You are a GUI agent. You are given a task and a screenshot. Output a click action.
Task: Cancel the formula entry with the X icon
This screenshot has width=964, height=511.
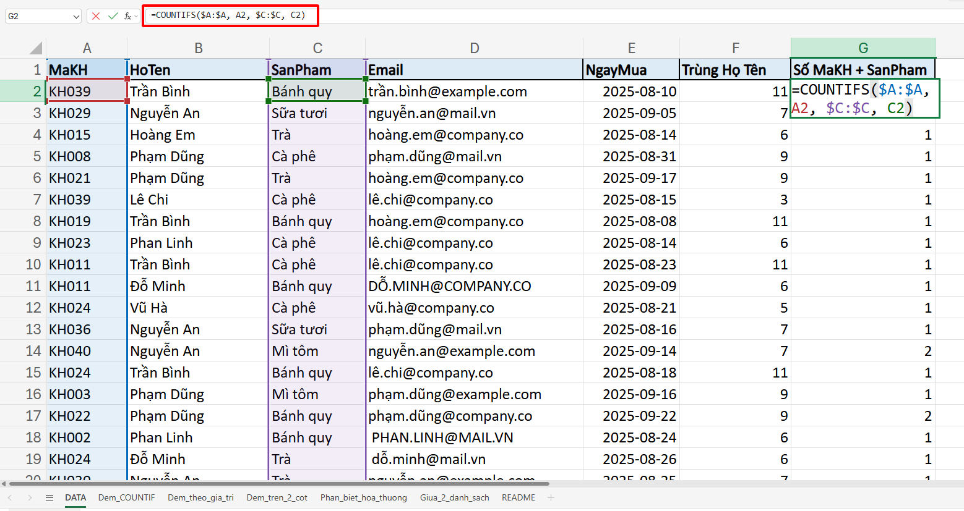click(x=96, y=16)
